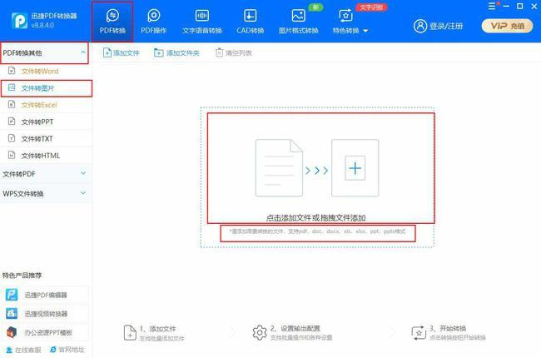Click the 迅捷PDF转换器 app logo
Screen dimensions: 541x358
click(19, 21)
